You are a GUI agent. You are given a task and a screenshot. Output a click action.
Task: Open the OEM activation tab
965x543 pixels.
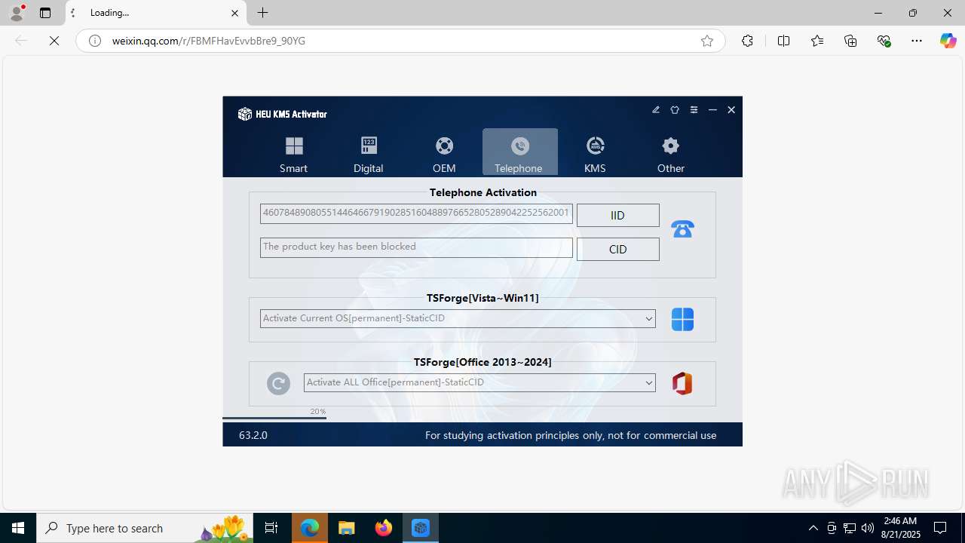tap(444, 152)
